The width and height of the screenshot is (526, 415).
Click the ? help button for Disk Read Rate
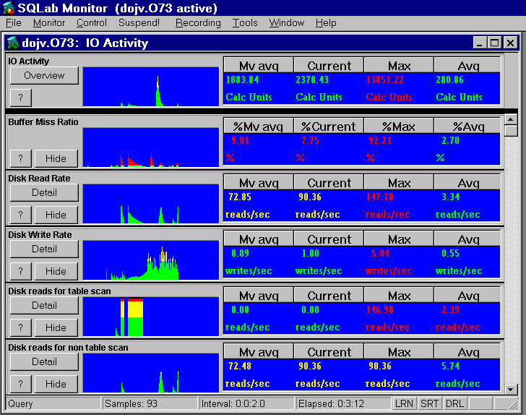[x=21, y=215]
